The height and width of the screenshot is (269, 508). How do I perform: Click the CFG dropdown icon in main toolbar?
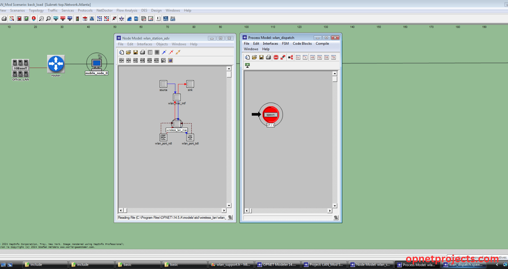click(63, 18)
